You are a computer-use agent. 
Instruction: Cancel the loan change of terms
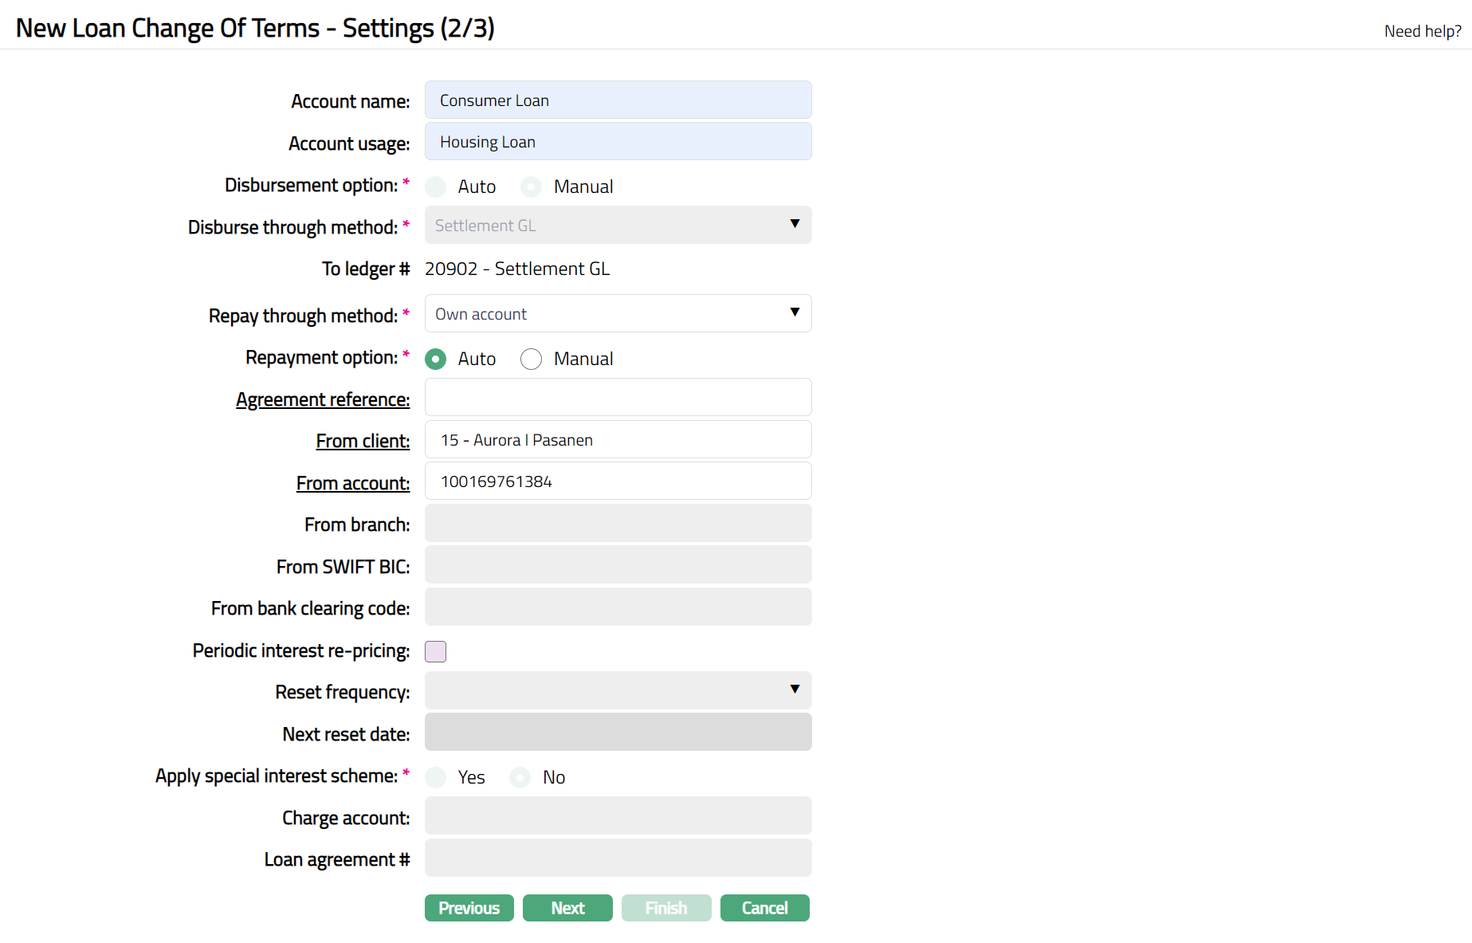click(764, 908)
